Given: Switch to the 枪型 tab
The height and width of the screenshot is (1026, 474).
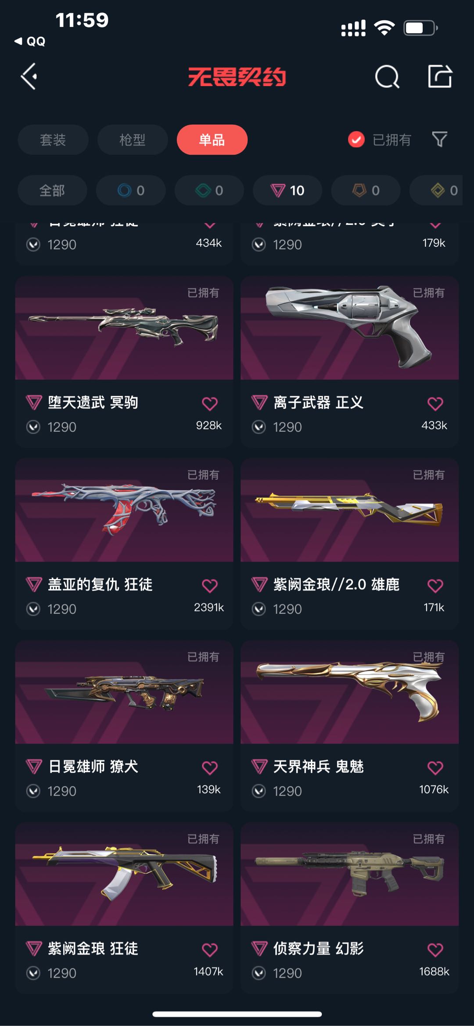Looking at the screenshot, I should pos(133,140).
